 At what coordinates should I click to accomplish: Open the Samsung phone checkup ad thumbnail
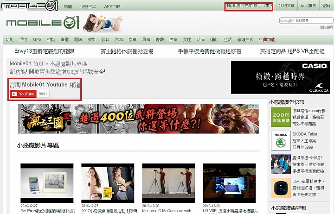click(281, 164)
